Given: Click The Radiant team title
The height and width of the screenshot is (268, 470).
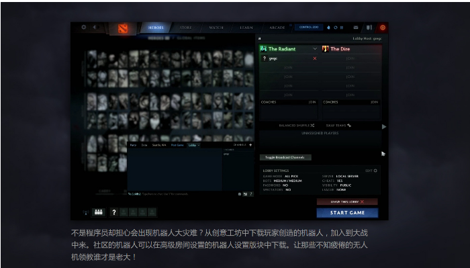Looking at the screenshot, I should [282, 49].
